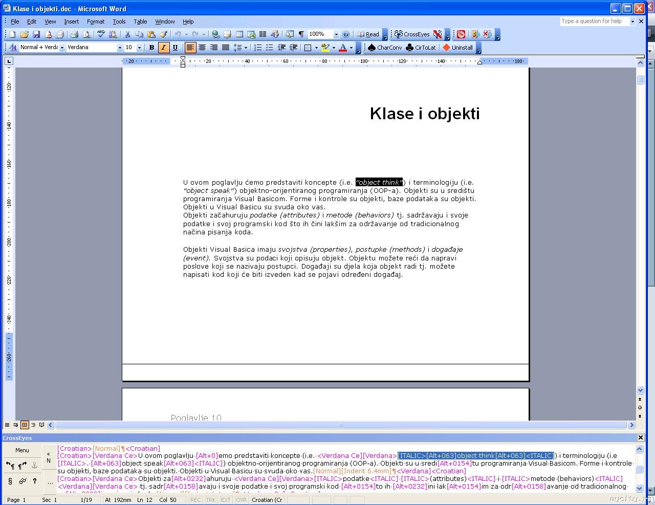655x505 pixels.
Task: Insert an Excel worksheet
Action: click(251, 34)
